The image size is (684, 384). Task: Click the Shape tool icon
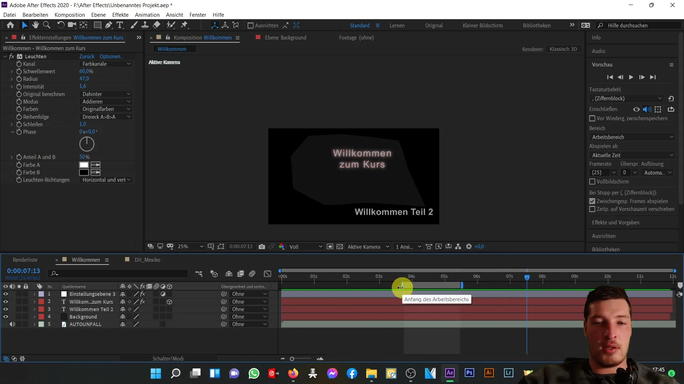pyautogui.click(x=96, y=25)
